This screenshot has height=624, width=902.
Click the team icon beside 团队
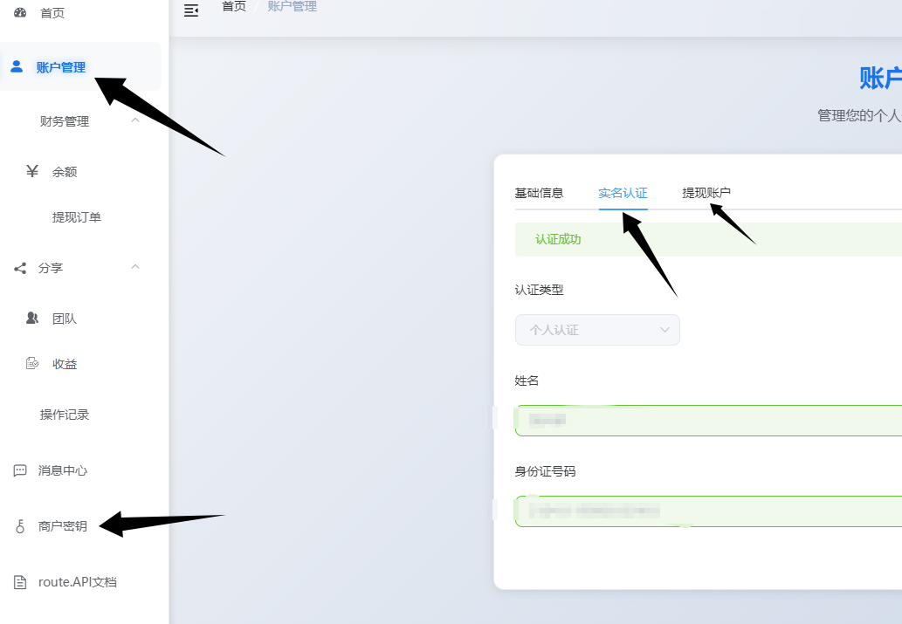tap(32, 319)
